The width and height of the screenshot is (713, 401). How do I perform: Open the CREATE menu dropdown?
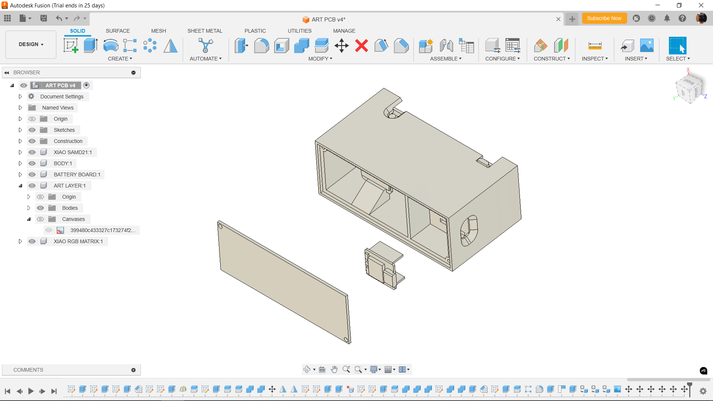(120, 59)
